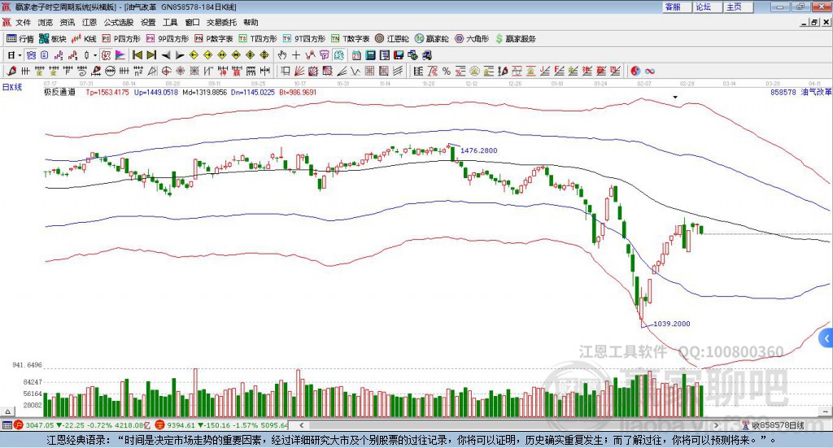
Task: Click the red pencil drawing tool
Action: [11, 71]
